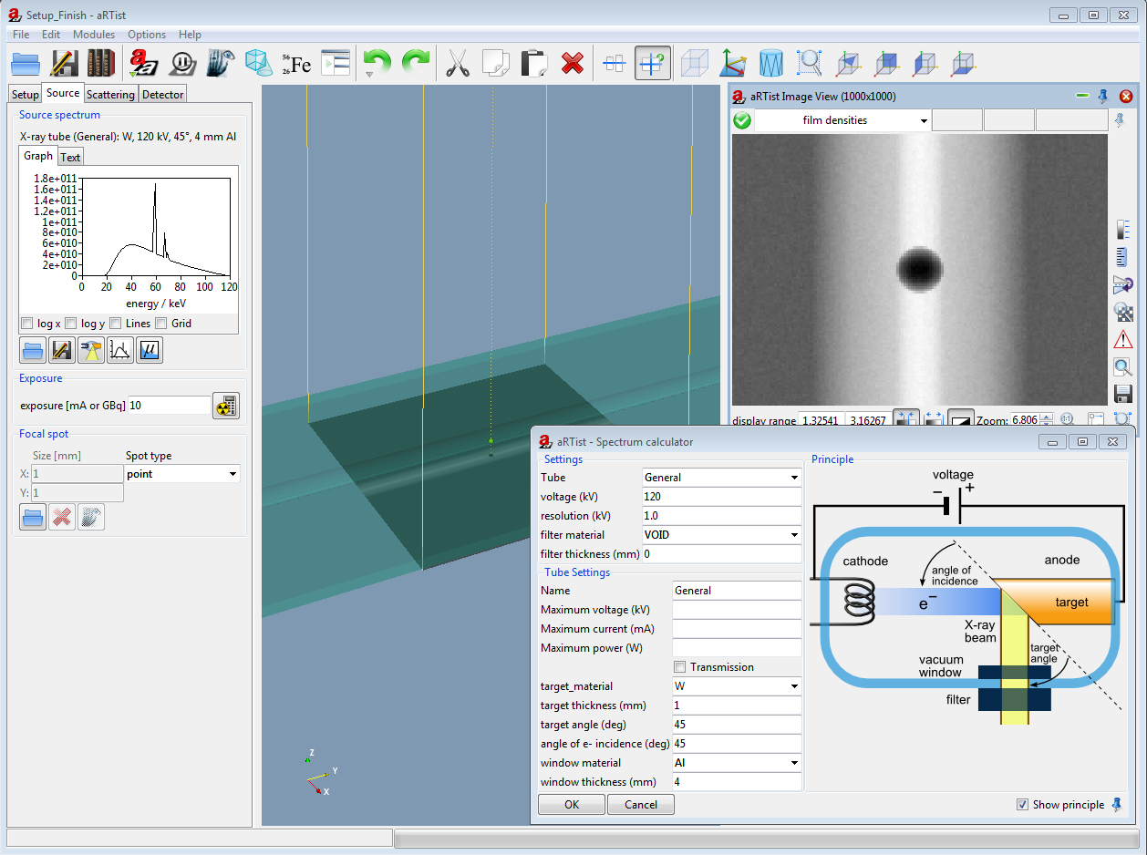Click the magnifier icon in Image View sidebar
1147x855 pixels.
[1123, 367]
